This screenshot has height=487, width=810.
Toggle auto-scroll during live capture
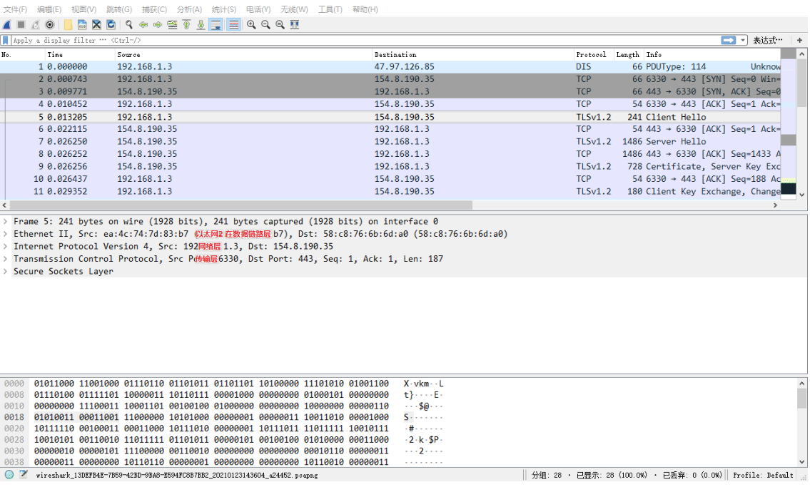point(216,25)
